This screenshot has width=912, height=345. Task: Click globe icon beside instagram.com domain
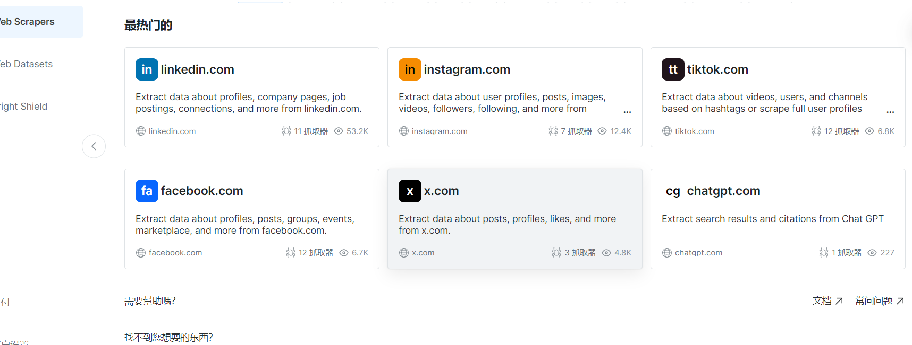404,131
